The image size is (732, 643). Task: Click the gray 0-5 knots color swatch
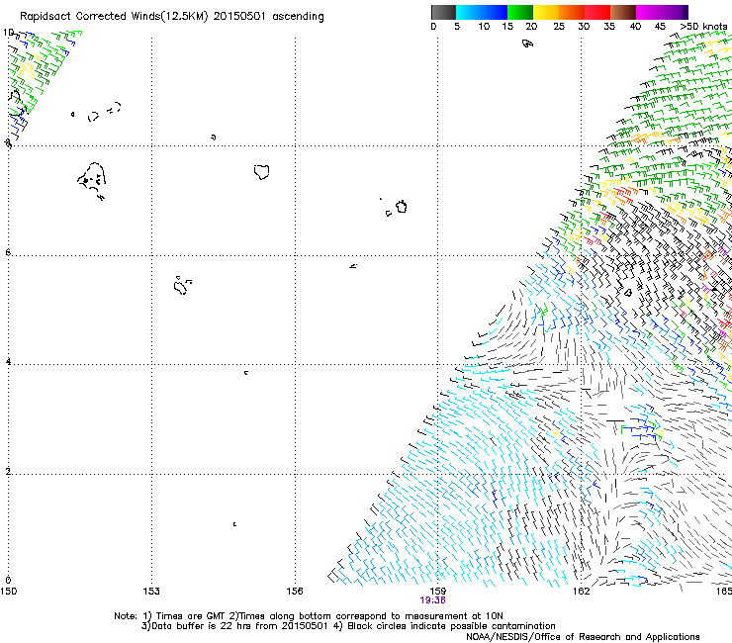(x=443, y=12)
